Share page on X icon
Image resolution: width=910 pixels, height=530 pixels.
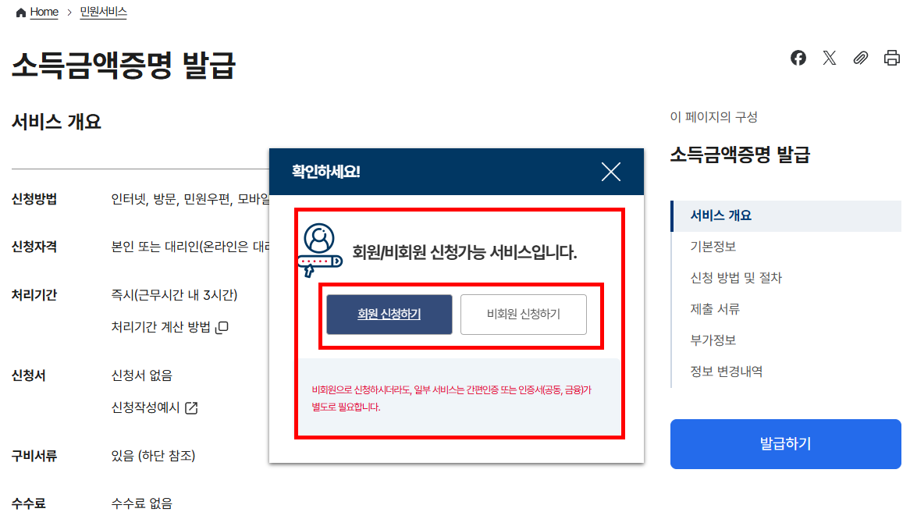coord(830,58)
